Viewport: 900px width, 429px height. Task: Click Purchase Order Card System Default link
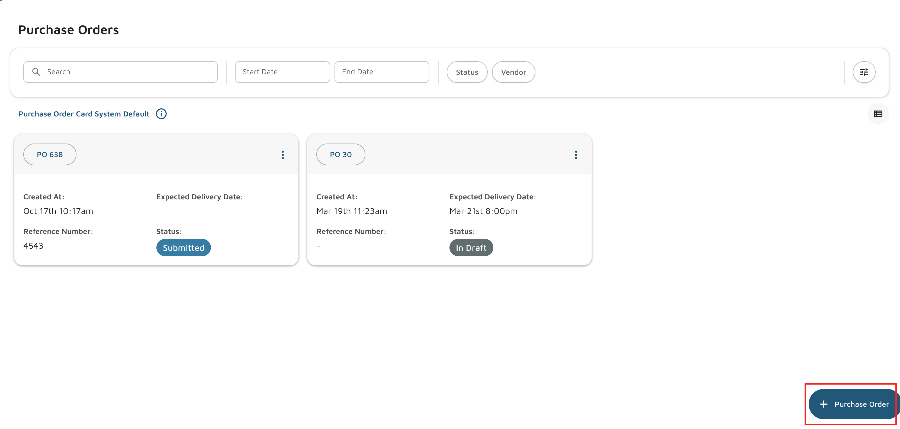tap(84, 114)
